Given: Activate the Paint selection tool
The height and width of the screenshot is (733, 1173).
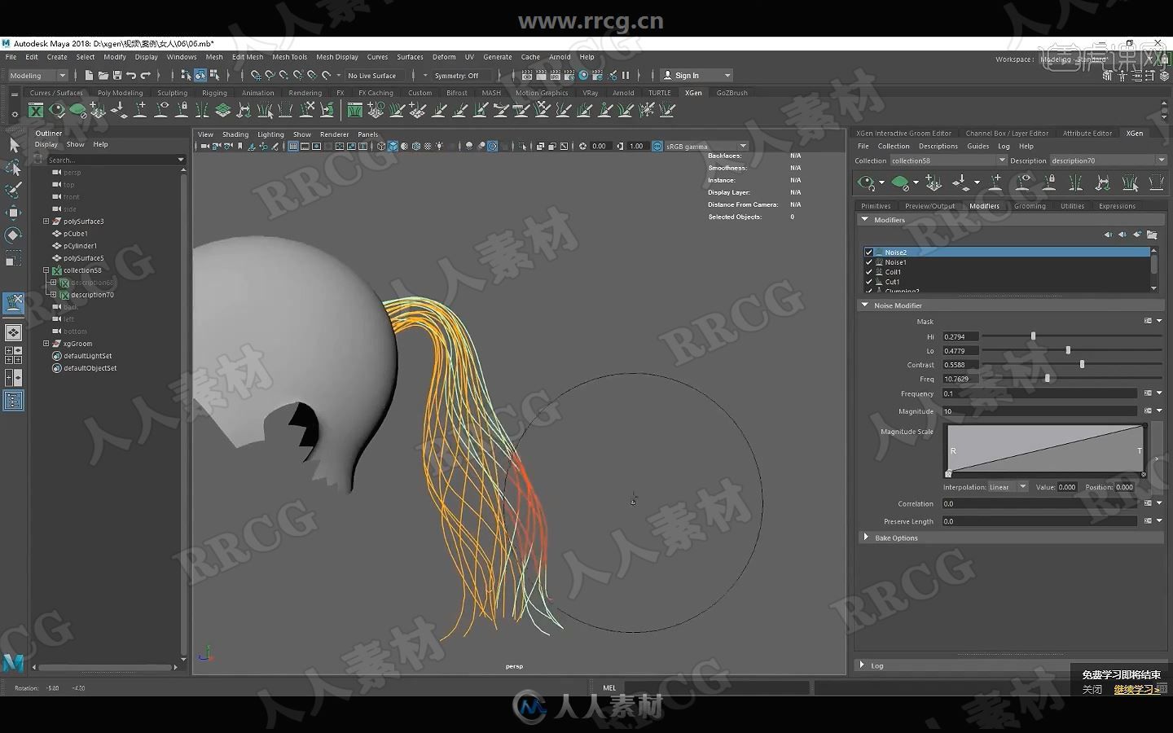Looking at the screenshot, I should [x=14, y=190].
